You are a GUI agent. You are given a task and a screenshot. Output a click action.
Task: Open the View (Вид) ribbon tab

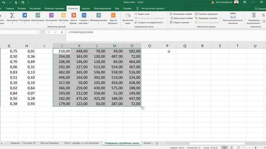point(117,8)
